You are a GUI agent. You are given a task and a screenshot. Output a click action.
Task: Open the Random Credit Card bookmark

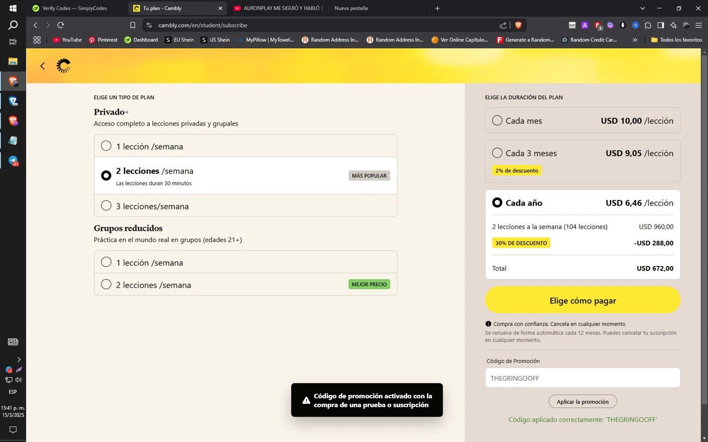[x=589, y=40]
